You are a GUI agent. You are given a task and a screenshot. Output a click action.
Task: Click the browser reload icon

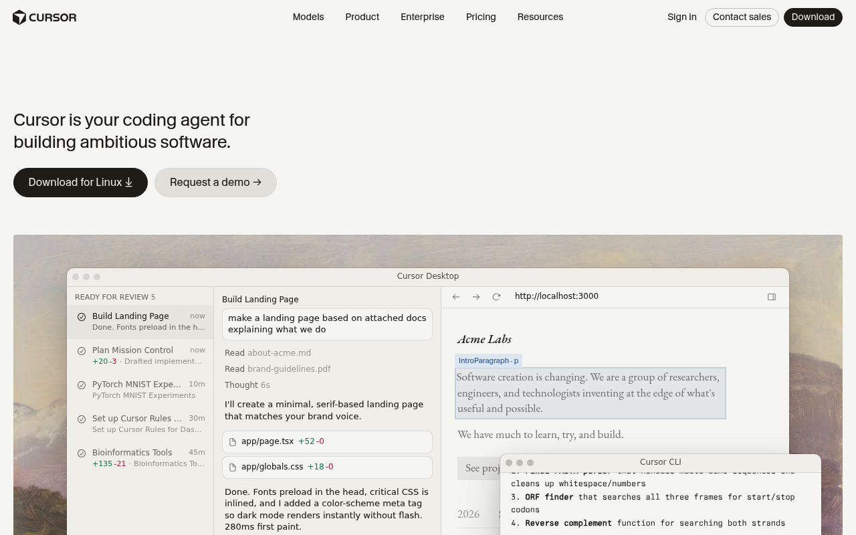[x=496, y=297]
